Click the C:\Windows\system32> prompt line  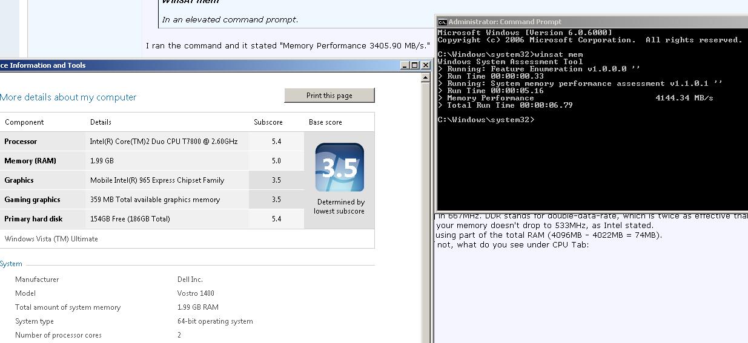pyautogui.click(x=486, y=120)
